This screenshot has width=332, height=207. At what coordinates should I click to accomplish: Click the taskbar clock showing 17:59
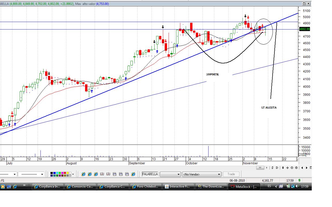pos(305,186)
